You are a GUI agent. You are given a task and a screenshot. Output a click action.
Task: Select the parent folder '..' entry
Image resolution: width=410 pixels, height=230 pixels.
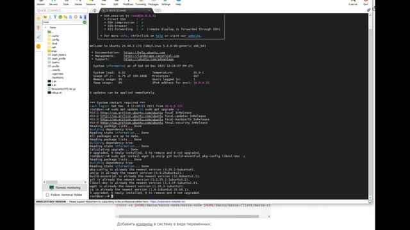point(50,32)
